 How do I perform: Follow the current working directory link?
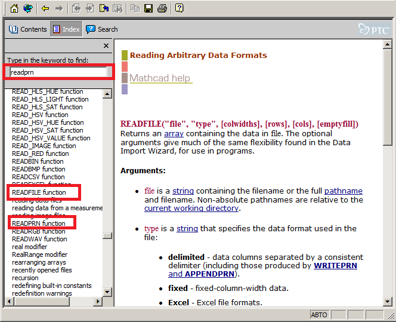click(191, 208)
